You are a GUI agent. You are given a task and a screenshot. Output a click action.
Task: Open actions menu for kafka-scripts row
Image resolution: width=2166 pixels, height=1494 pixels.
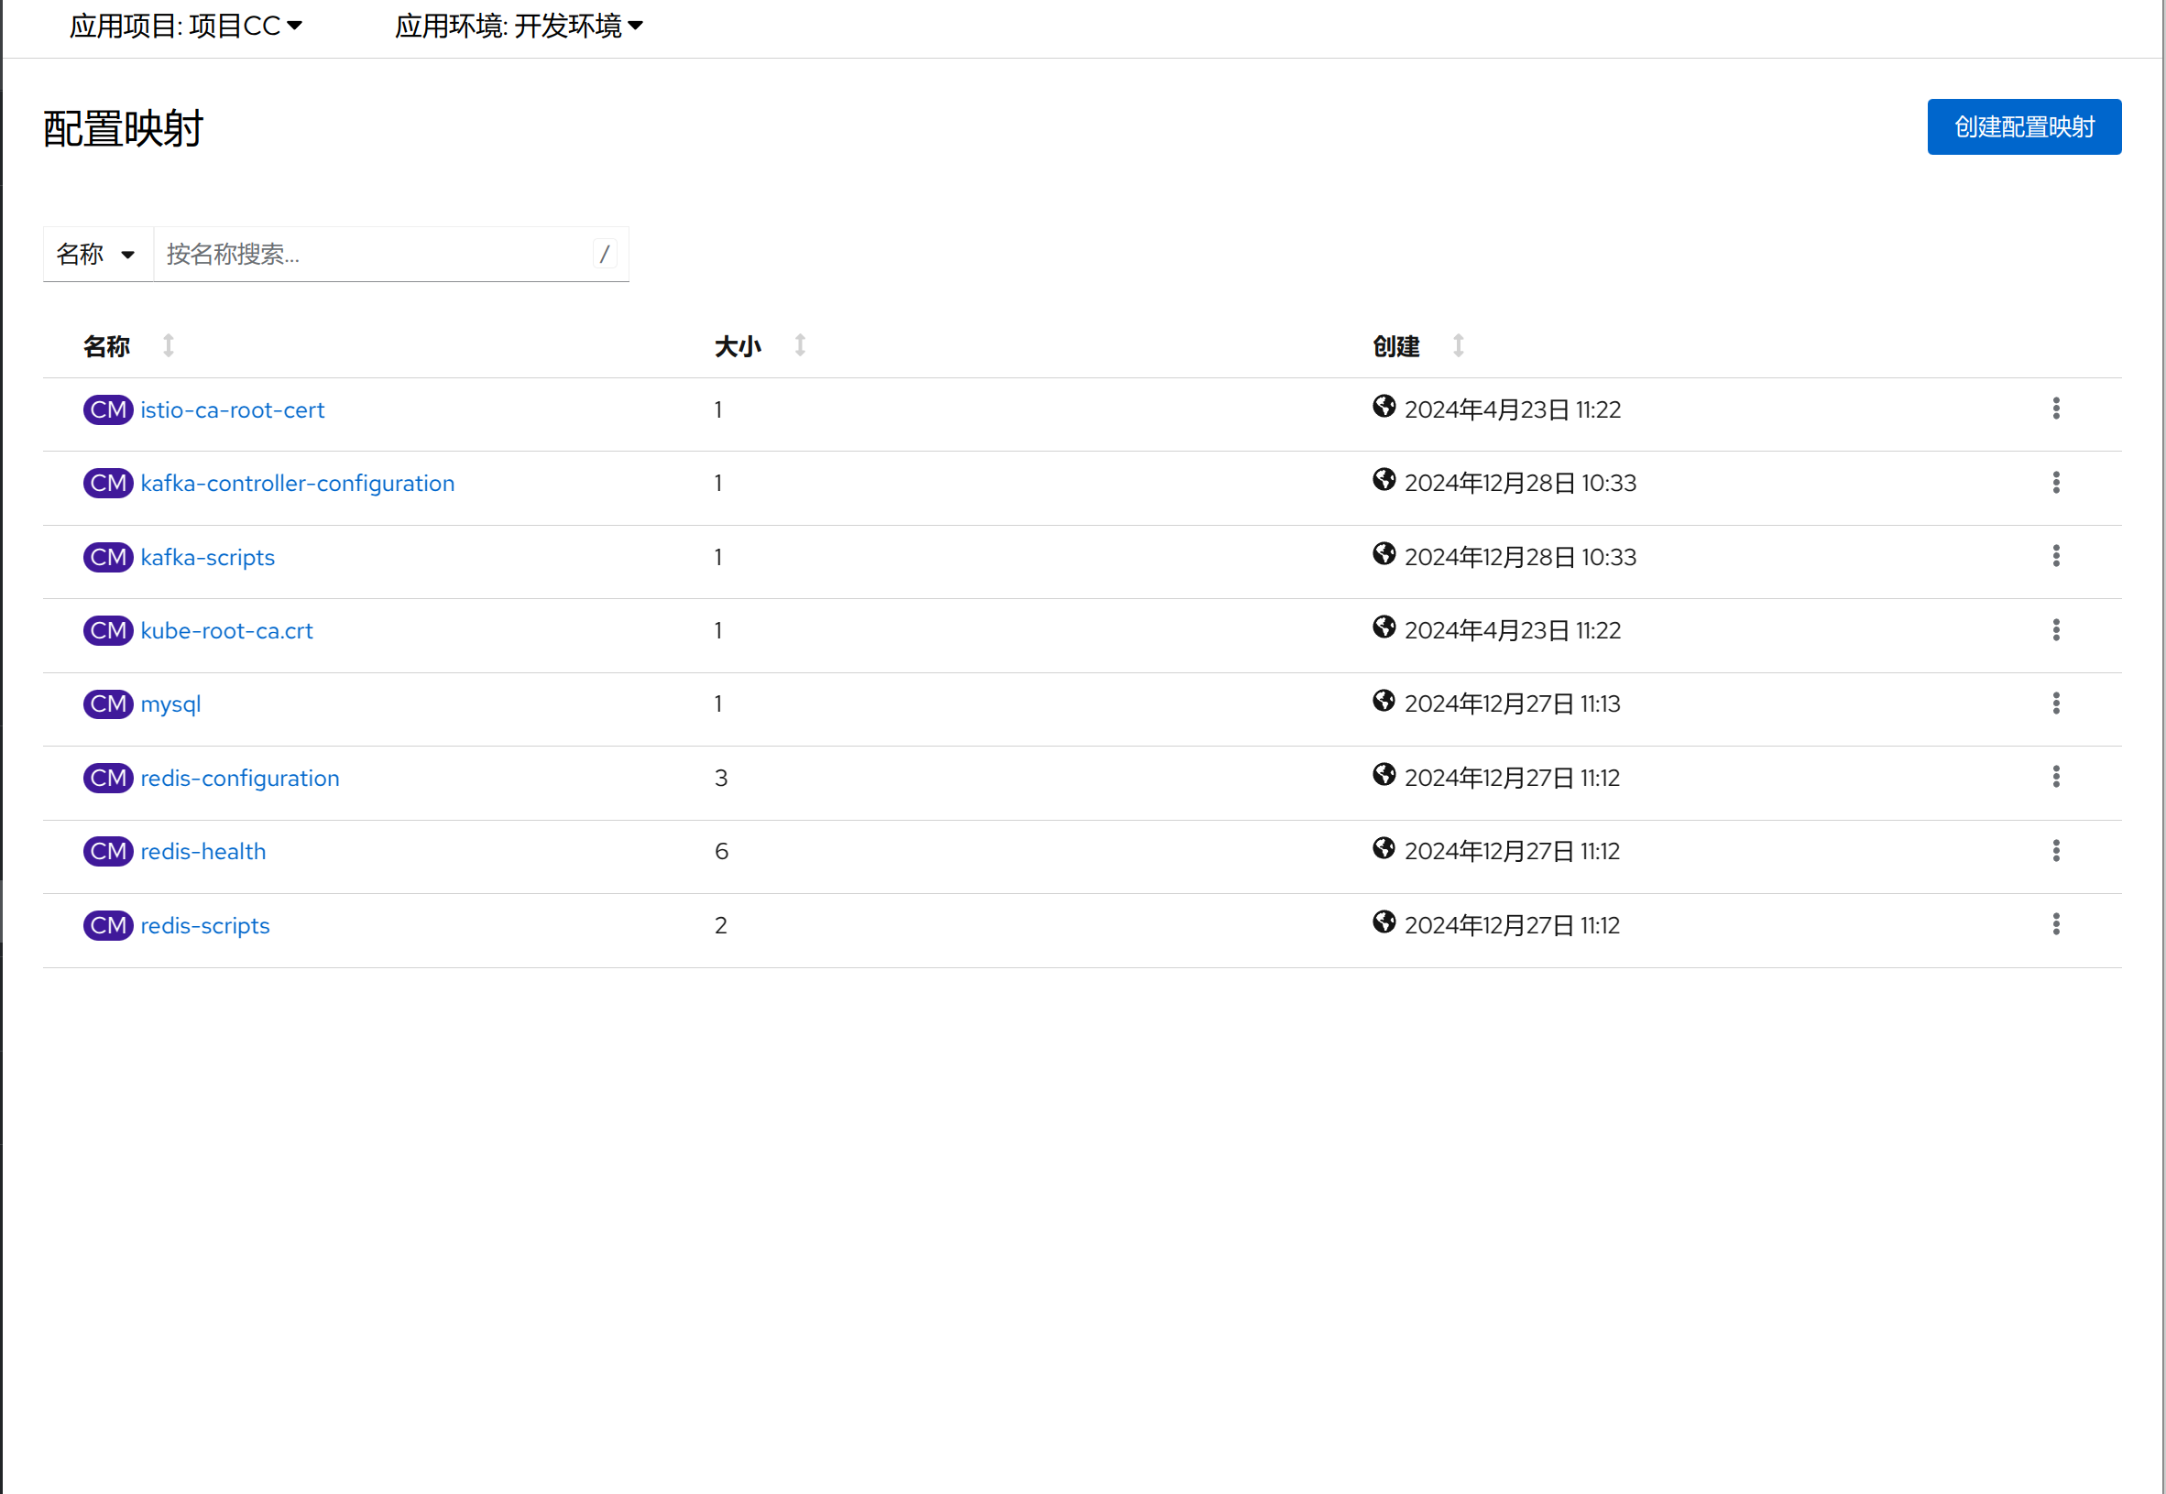pyautogui.click(x=2055, y=556)
